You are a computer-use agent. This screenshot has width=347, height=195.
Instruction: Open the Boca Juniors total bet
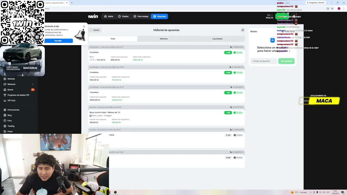point(166,117)
